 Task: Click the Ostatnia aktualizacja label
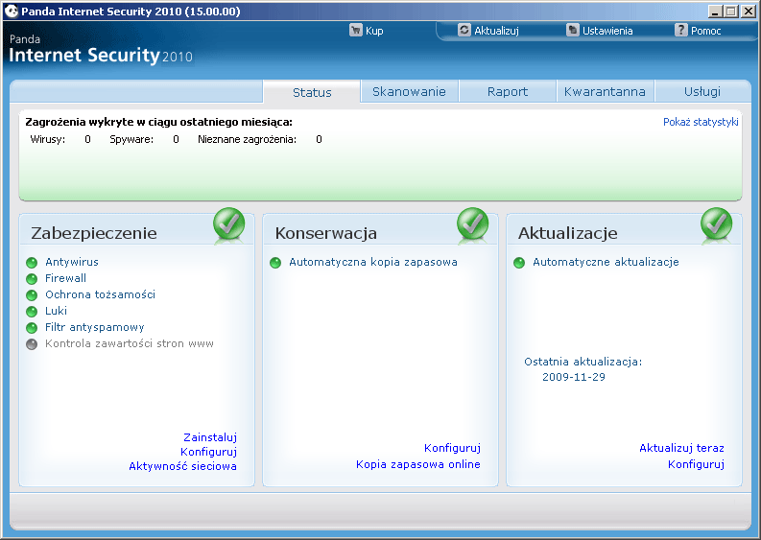coord(583,362)
